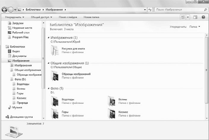Open the view options dropdown arrow
Viewport: 209px width, 140px height.
[188, 17]
